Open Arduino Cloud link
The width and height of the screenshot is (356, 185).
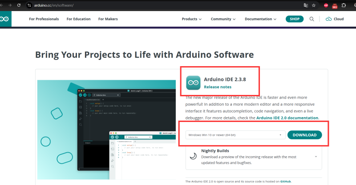[x=335, y=19]
